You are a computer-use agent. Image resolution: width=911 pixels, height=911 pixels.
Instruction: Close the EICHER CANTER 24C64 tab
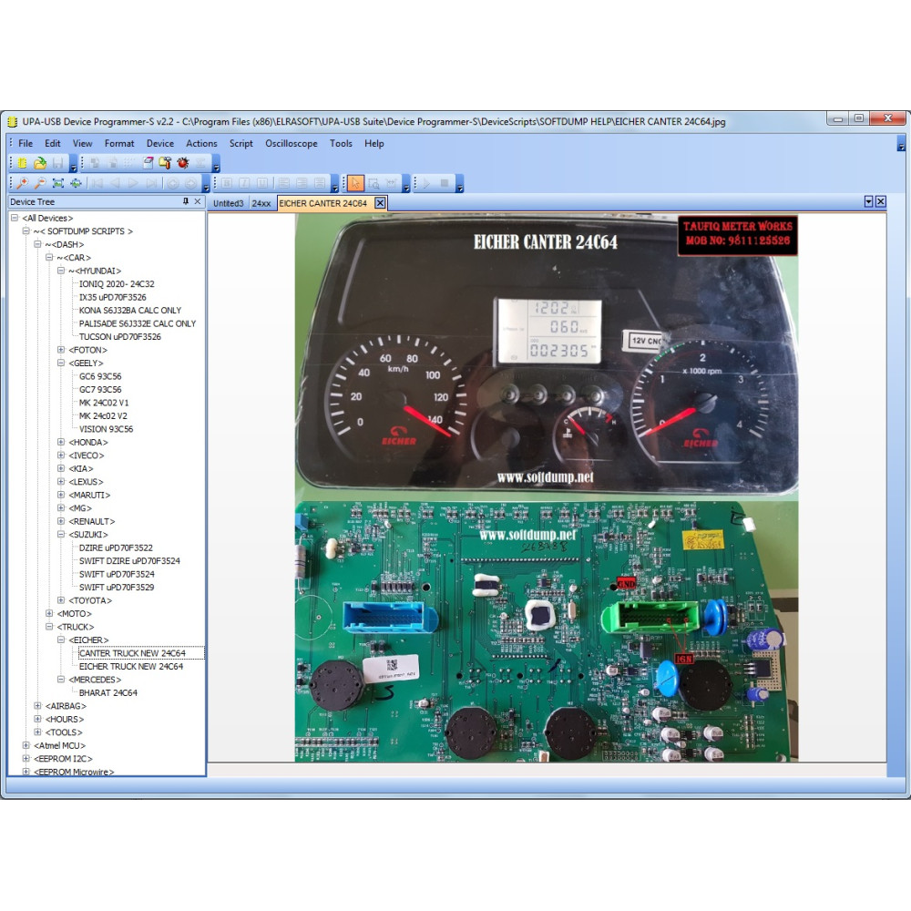pyautogui.click(x=380, y=203)
